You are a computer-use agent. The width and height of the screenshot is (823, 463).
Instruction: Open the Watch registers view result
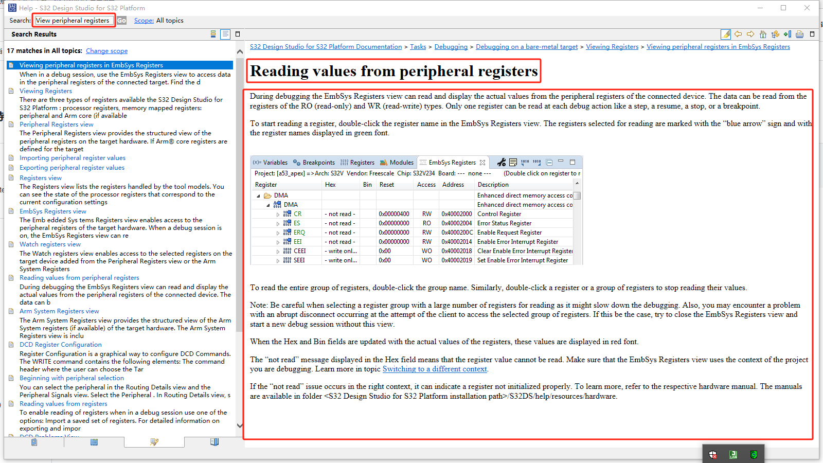pyautogui.click(x=50, y=244)
